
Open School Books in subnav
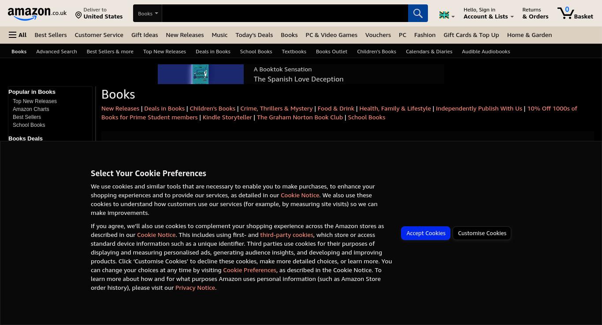point(256,52)
